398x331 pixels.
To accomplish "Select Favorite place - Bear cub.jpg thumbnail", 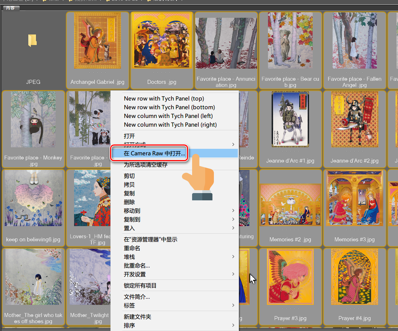I will click(x=290, y=41).
